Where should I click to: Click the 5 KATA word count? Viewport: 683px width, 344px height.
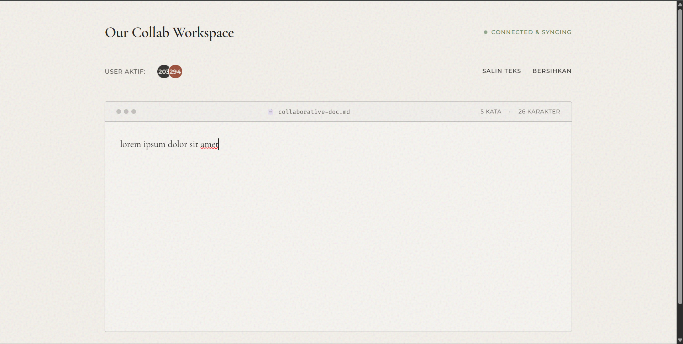(491, 111)
